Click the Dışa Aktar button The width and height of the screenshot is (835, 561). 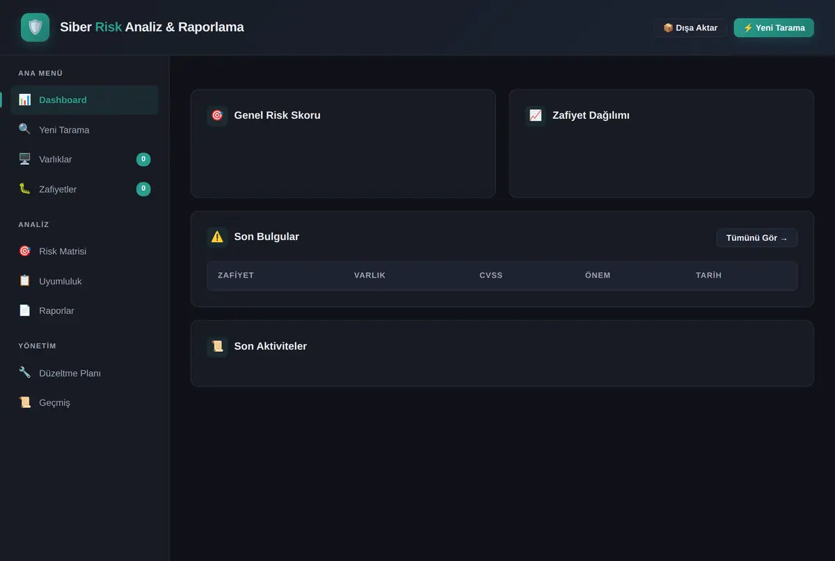click(x=690, y=28)
